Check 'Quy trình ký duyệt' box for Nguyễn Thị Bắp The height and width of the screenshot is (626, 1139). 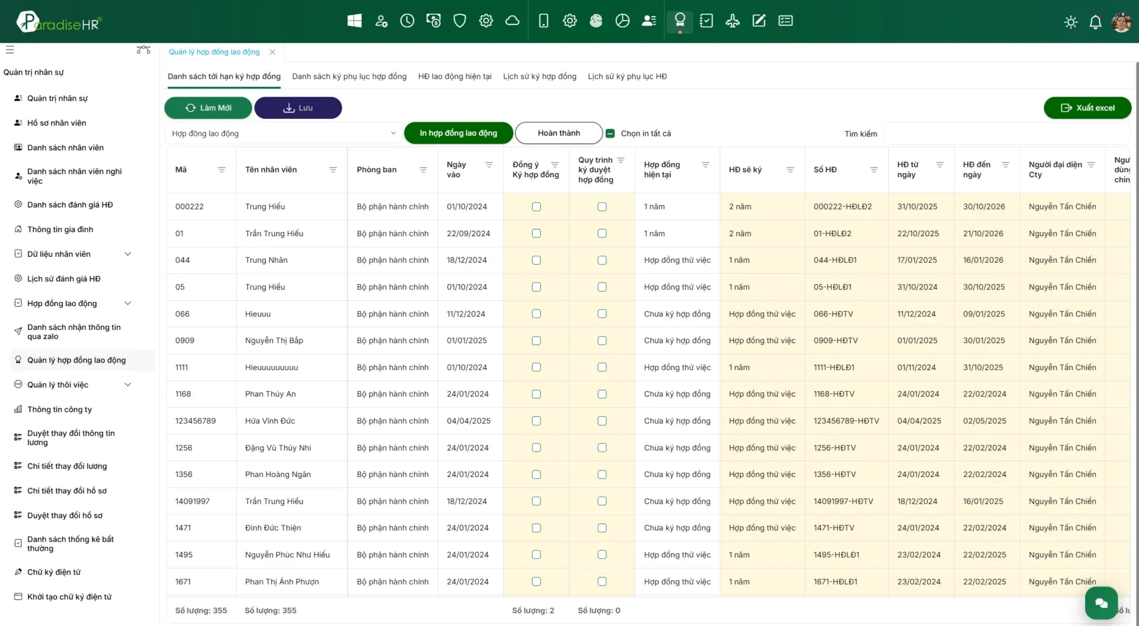[602, 341]
